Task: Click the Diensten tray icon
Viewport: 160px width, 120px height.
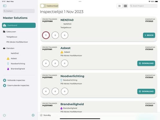Action: click(x=4, y=48)
